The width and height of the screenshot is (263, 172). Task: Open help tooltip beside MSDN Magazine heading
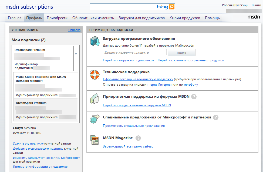[138, 138]
